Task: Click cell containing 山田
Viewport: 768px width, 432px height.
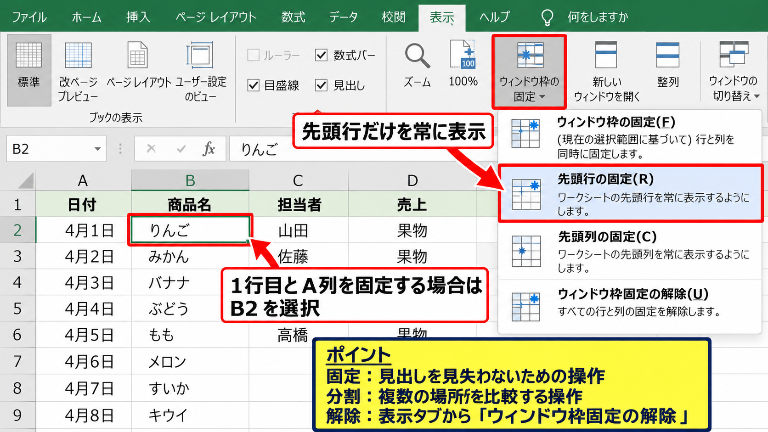Action: click(x=299, y=230)
